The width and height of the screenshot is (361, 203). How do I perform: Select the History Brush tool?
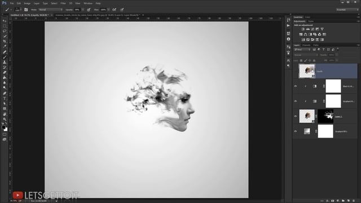[5, 68]
